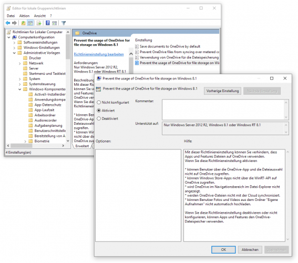Select the 'Anwendungskompa' tree item
298x263 pixels.
(50, 99)
